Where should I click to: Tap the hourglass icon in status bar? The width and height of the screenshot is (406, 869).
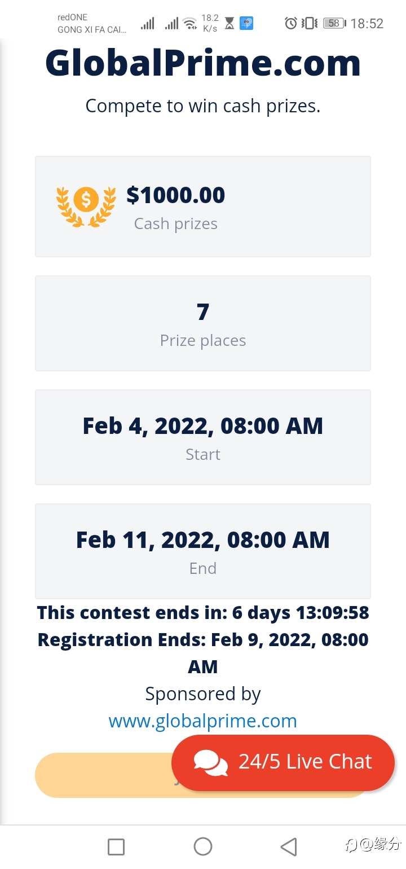pyautogui.click(x=230, y=23)
